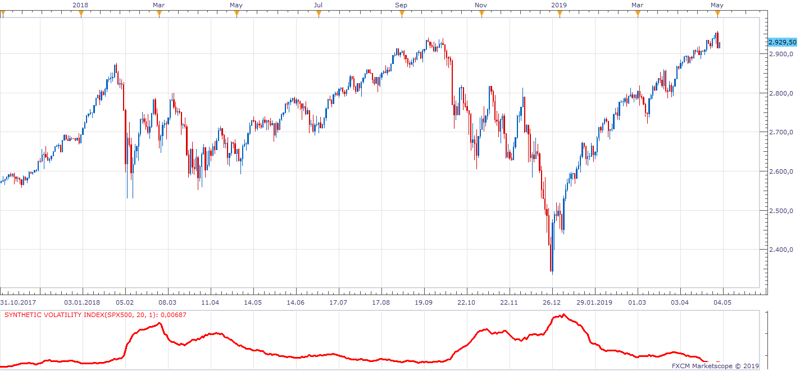
Task: Click the orange marker under Sep
Action: (401, 13)
